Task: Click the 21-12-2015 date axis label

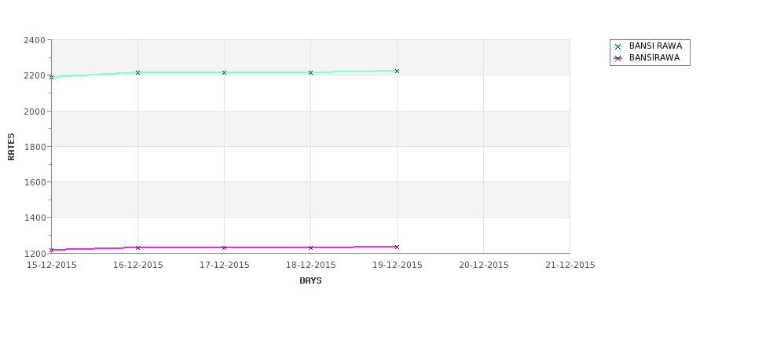Action: tap(570, 266)
